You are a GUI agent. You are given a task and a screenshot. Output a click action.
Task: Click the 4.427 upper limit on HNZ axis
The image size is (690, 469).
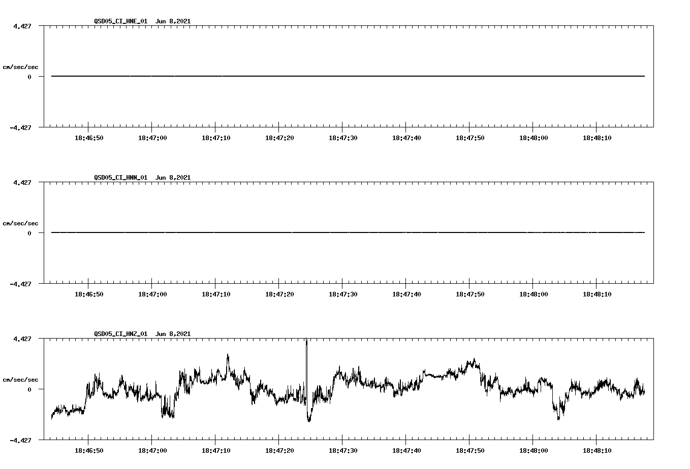[22, 339]
